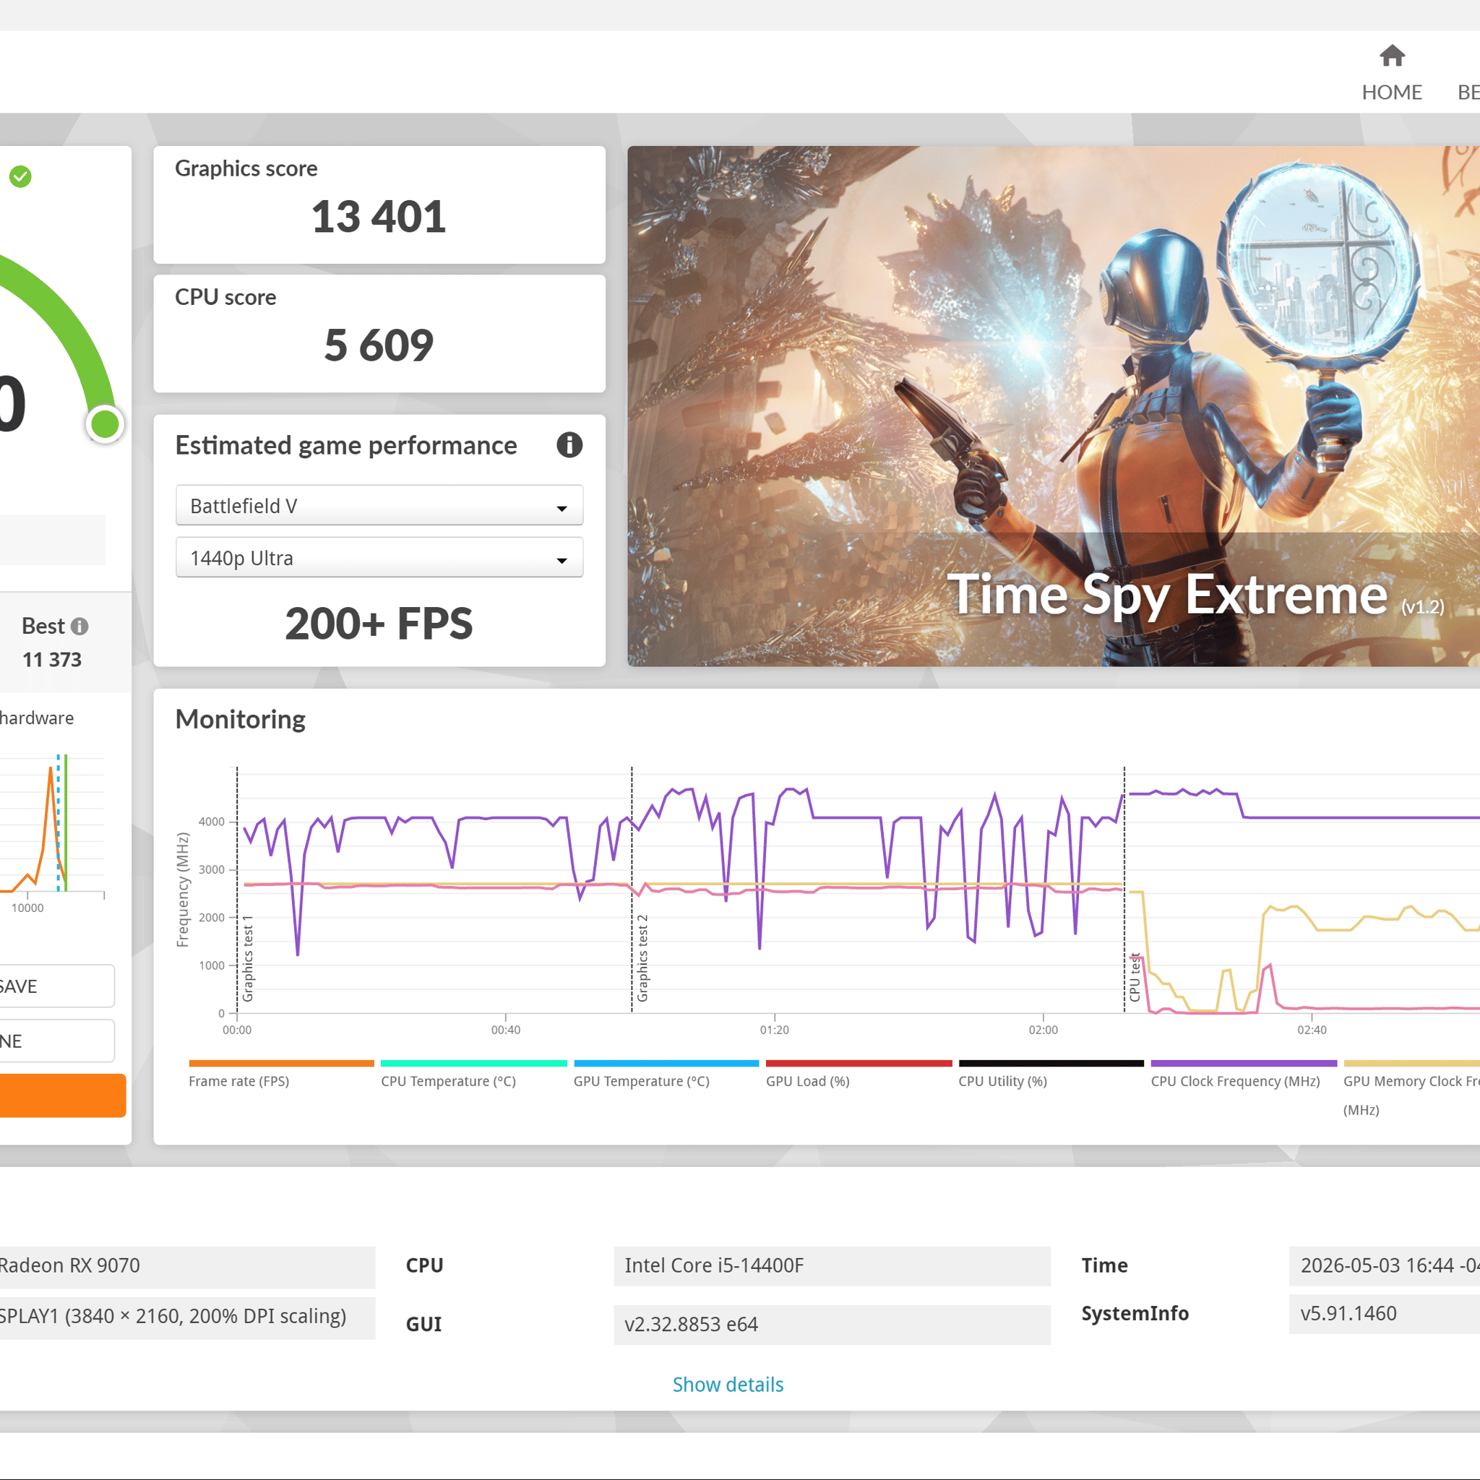Toggle GPU Load (%) legend entry
The width and height of the screenshot is (1480, 1480).
[x=859, y=1074]
